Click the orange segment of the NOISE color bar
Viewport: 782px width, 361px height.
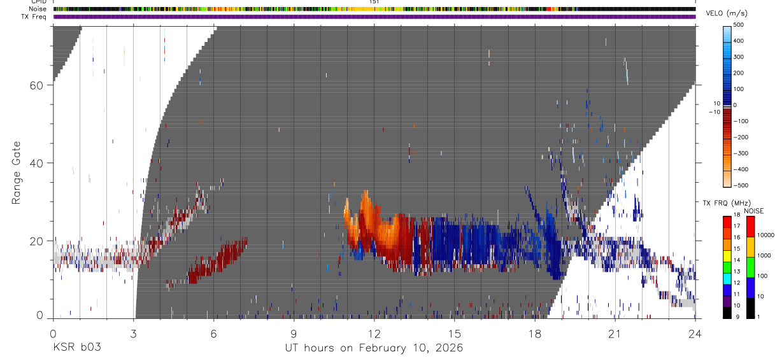coord(750,246)
